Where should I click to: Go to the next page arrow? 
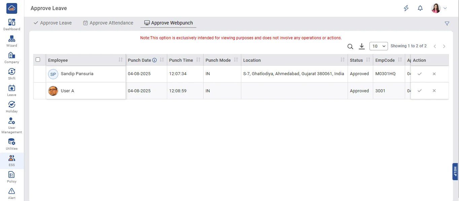pyautogui.click(x=444, y=46)
